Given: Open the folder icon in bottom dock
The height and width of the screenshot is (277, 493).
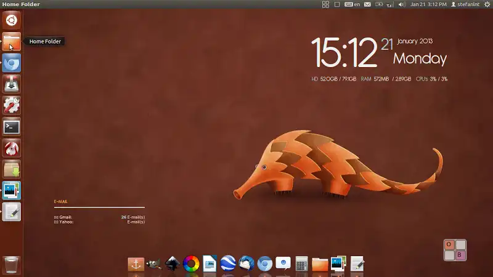Looking at the screenshot, I should tap(320, 264).
